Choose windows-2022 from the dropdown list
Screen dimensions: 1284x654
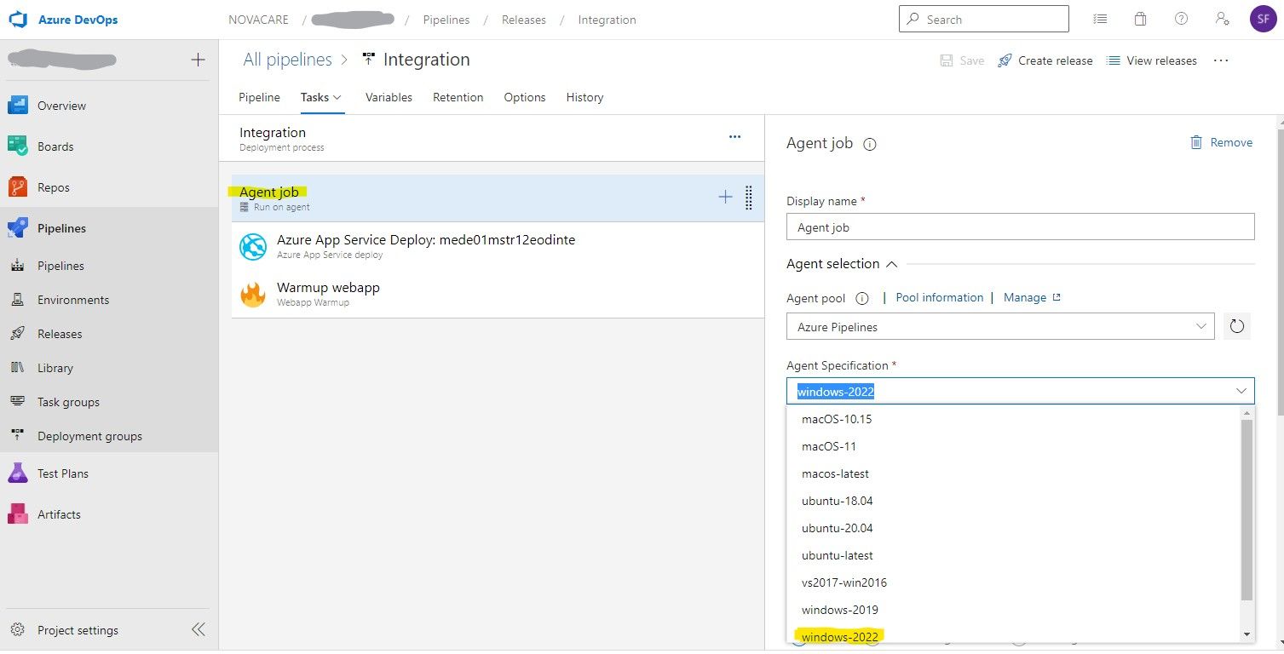(1014, 634)
